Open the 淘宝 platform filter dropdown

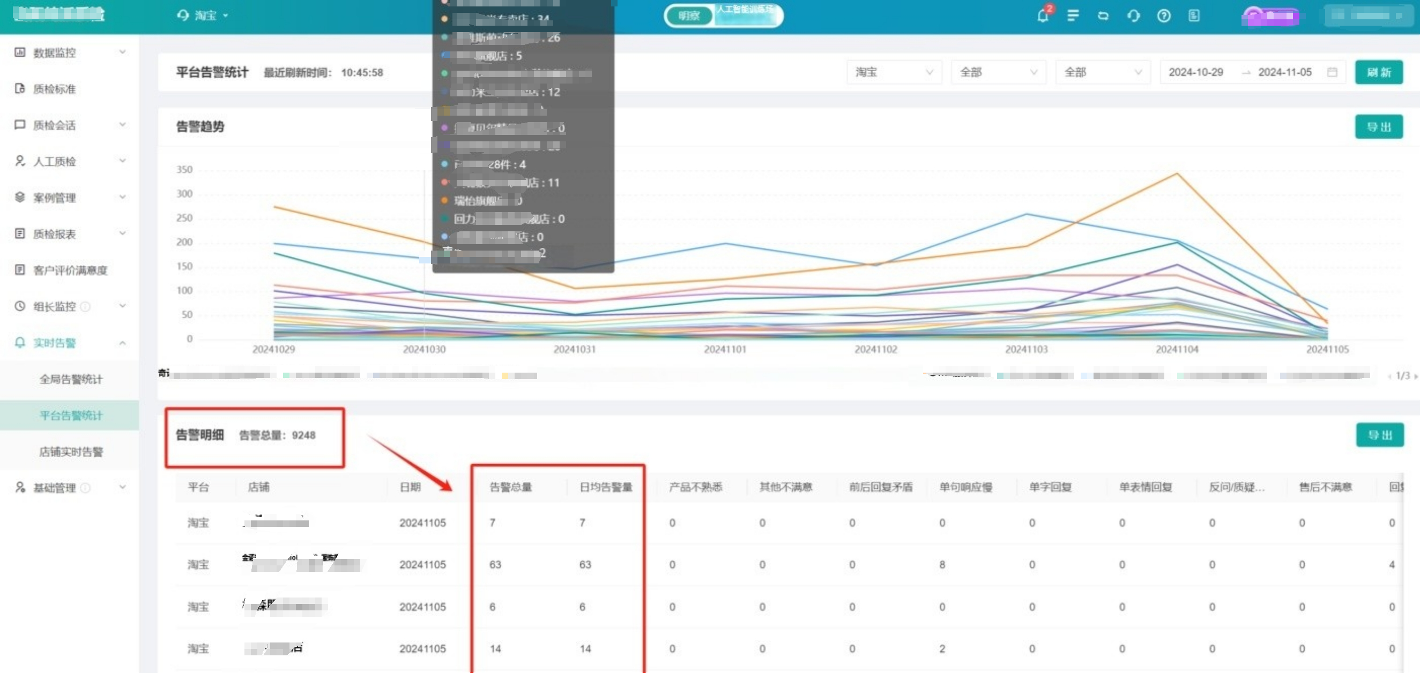[x=894, y=72]
